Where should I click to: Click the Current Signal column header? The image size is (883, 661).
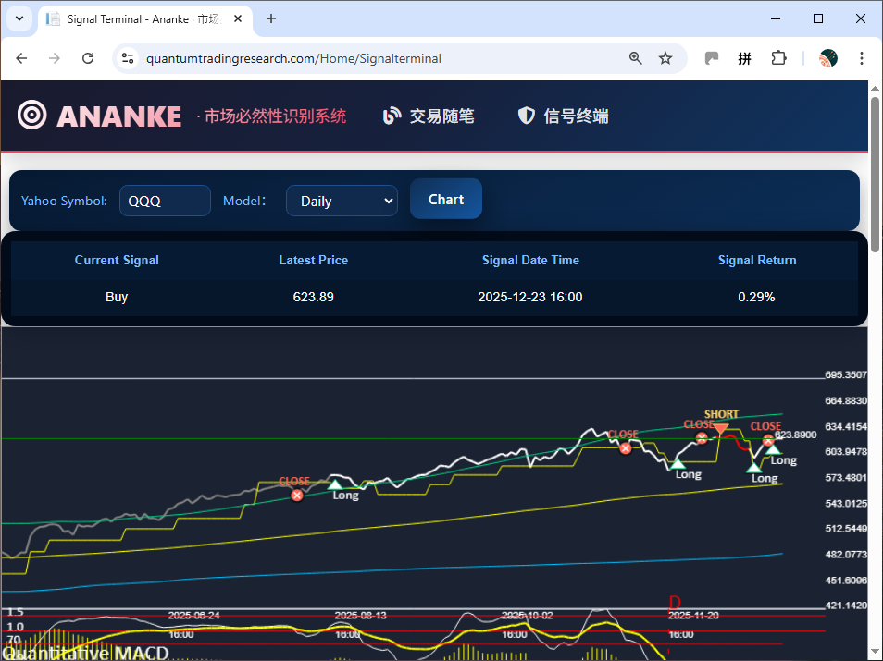point(117,260)
